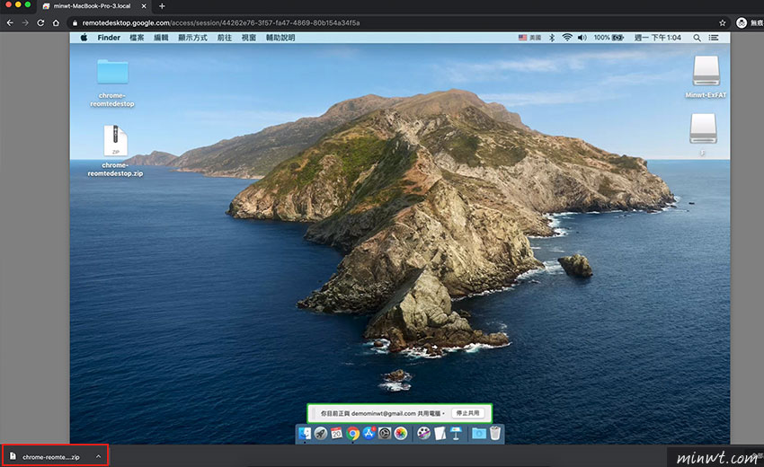Go to the Chrome home page
The height and width of the screenshot is (467, 764).
[56, 22]
